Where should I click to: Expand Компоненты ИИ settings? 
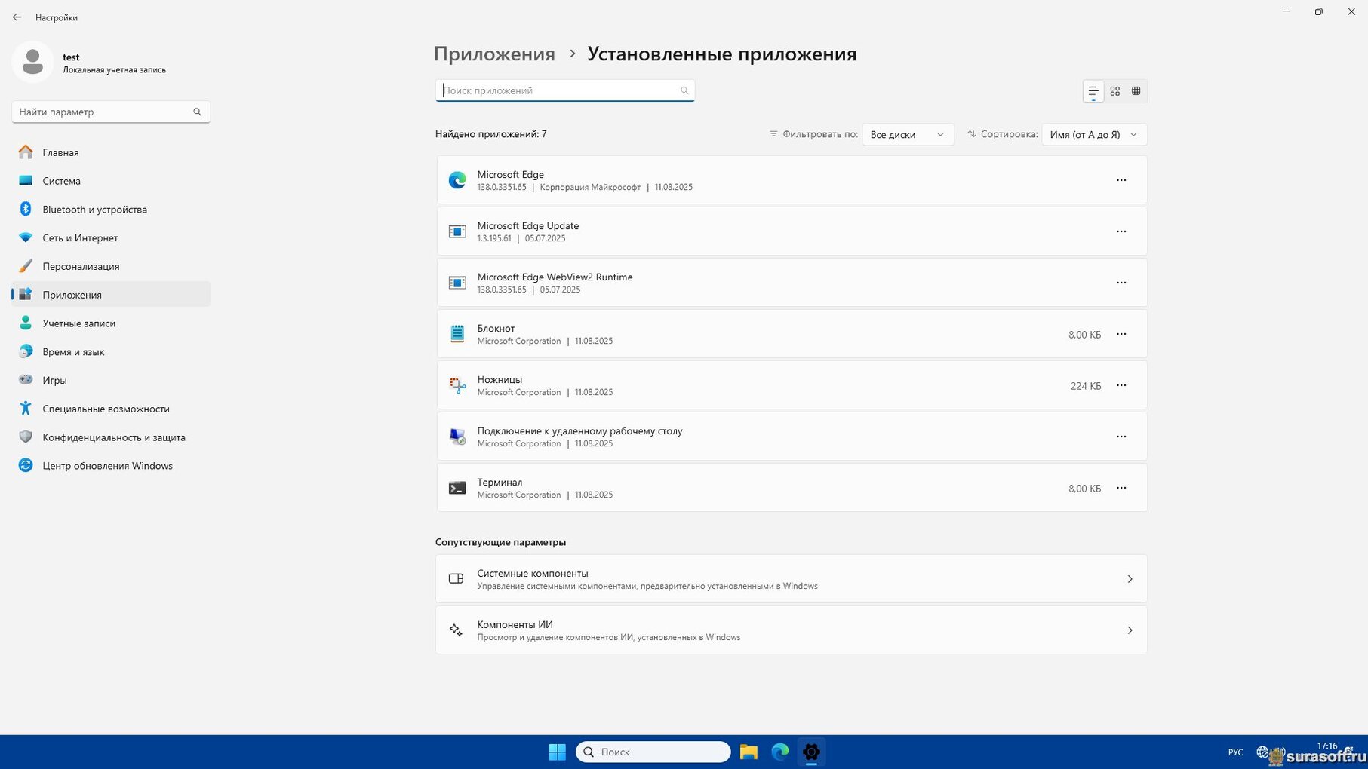(792, 630)
